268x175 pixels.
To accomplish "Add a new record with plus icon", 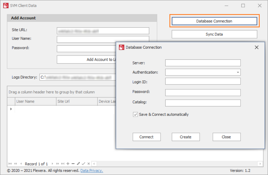I will click(x=68, y=164).
